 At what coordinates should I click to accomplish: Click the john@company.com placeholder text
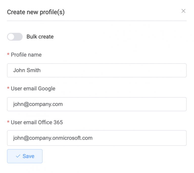point(38,104)
